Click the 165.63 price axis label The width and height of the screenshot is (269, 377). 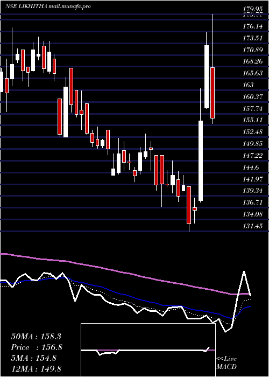pos(252,73)
